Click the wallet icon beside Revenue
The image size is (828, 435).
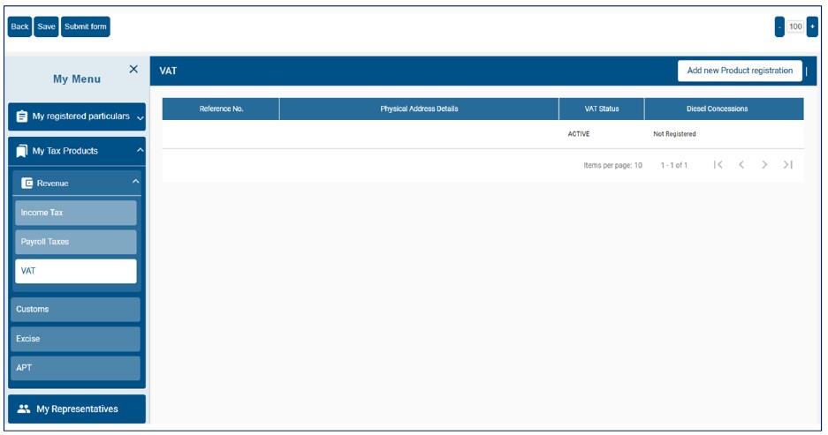pyautogui.click(x=27, y=184)
